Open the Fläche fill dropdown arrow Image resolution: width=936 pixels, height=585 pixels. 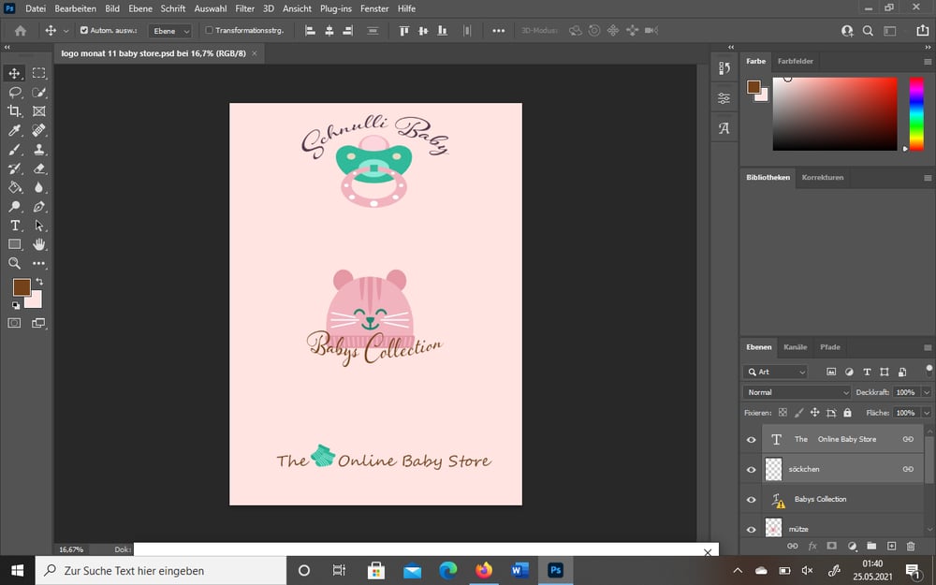click(927, 413)
